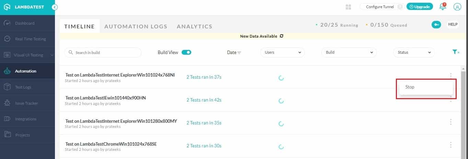Click the notification bell icon

click(443, 6)
